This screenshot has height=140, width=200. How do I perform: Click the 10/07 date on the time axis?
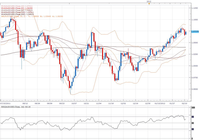coord(74,103)
